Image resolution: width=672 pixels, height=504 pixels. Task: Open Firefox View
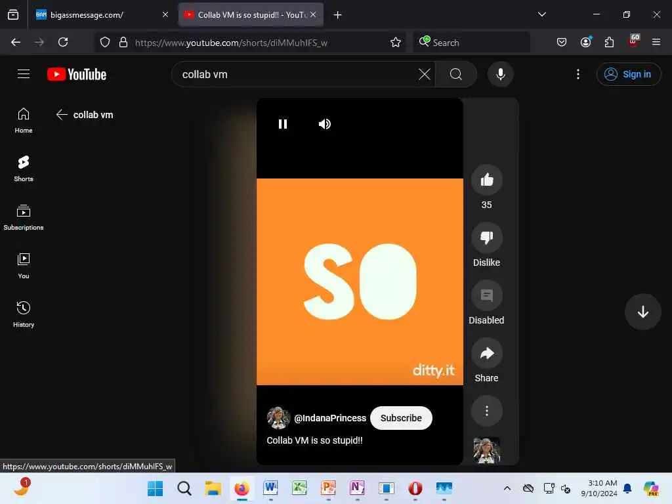tap(13, 14)
